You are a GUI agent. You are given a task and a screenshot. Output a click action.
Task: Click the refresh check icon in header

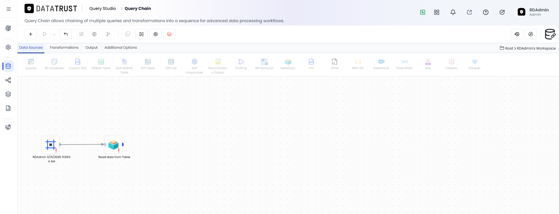pyautogui.click(x=502, y=12)
